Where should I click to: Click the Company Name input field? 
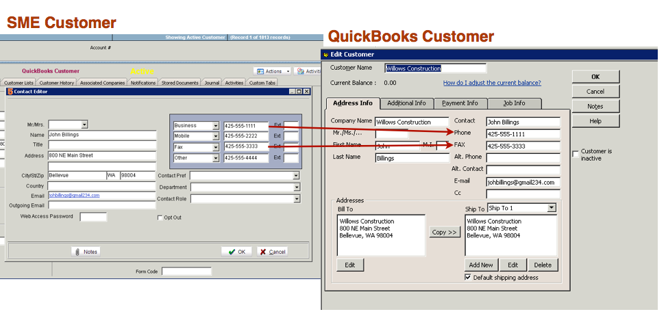[x=412, y=122]
